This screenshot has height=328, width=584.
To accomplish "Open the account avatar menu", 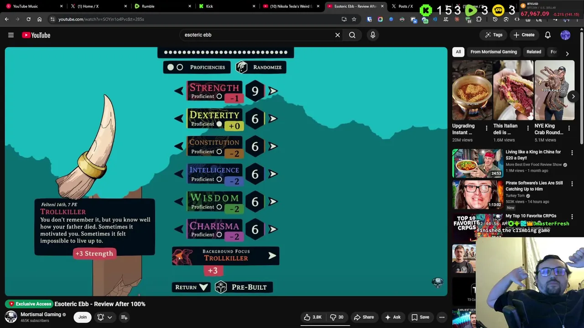I will click(565, 35).
